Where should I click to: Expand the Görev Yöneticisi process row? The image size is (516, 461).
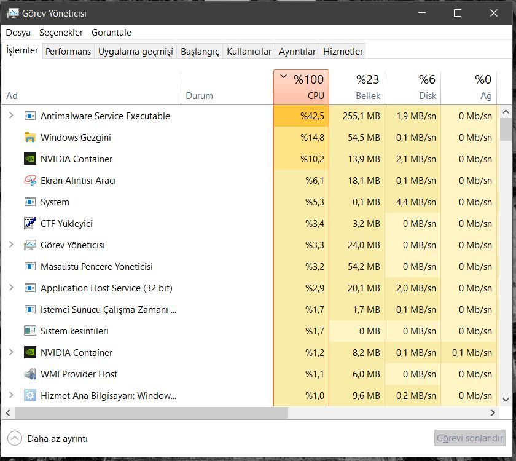pos(11,245)
